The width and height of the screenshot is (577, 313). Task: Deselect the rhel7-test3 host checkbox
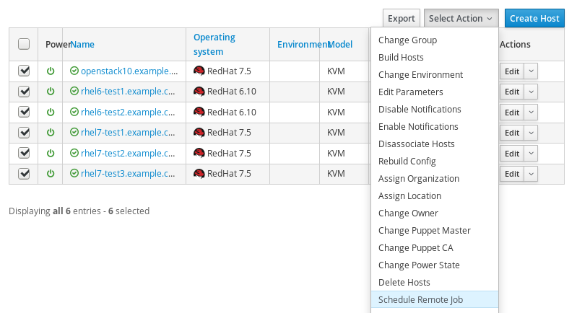(x=24, y=174)
